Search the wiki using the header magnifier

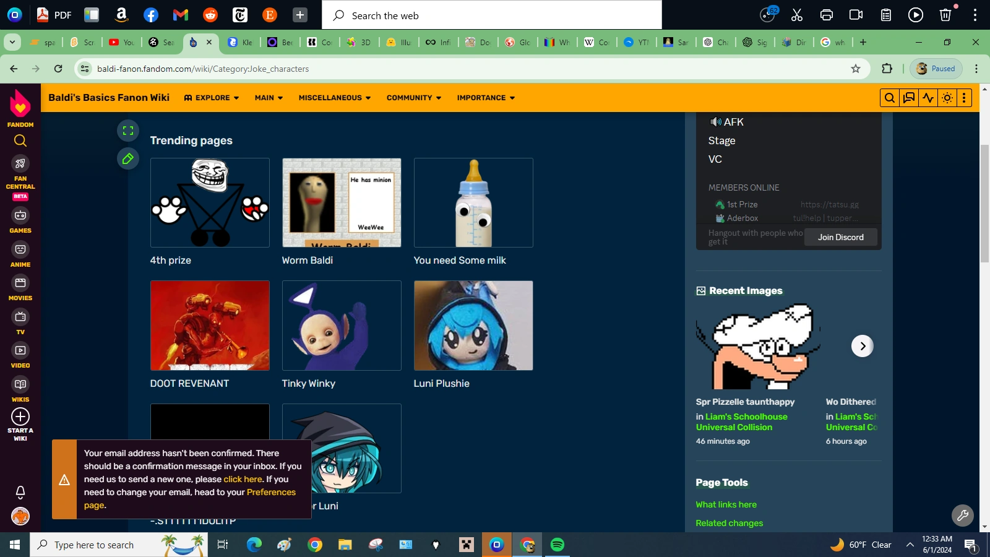pyautogui.click(x=890, y=98)
